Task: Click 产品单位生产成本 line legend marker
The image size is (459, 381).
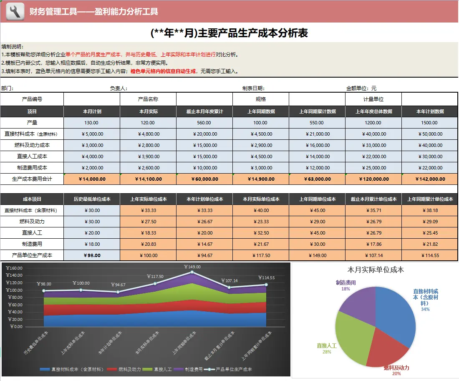Action: 209,369
